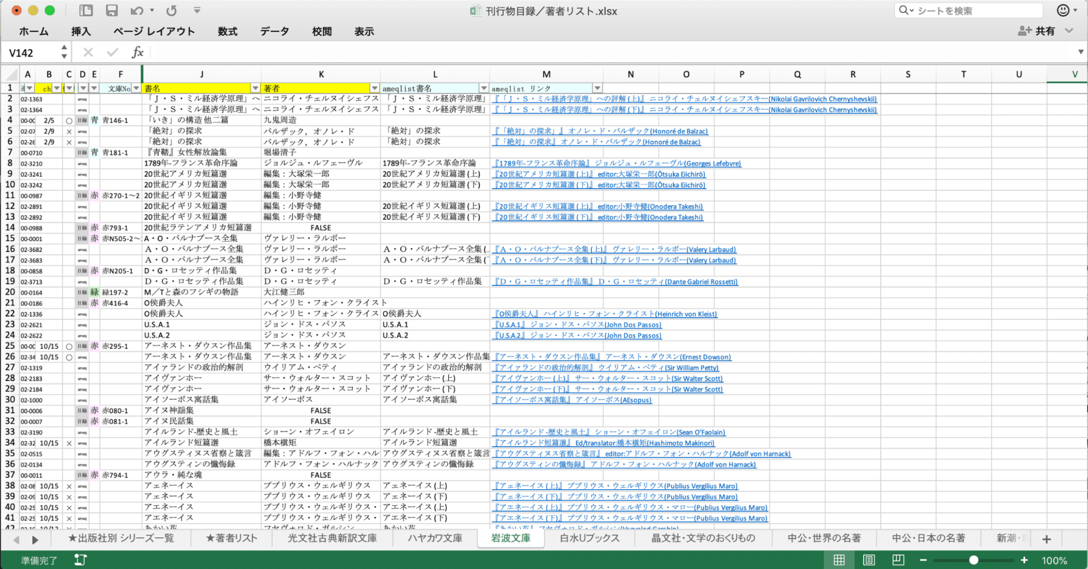
Task: Click into the formula bar input area
Action: [x=612, y=53]
